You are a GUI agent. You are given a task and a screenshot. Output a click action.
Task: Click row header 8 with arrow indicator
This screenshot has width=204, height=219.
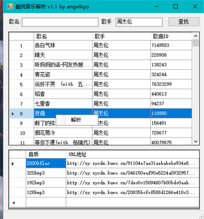point(22,113)
